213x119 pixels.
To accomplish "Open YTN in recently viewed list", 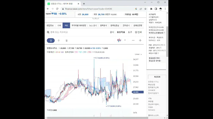I will click(x=150, y=99).
